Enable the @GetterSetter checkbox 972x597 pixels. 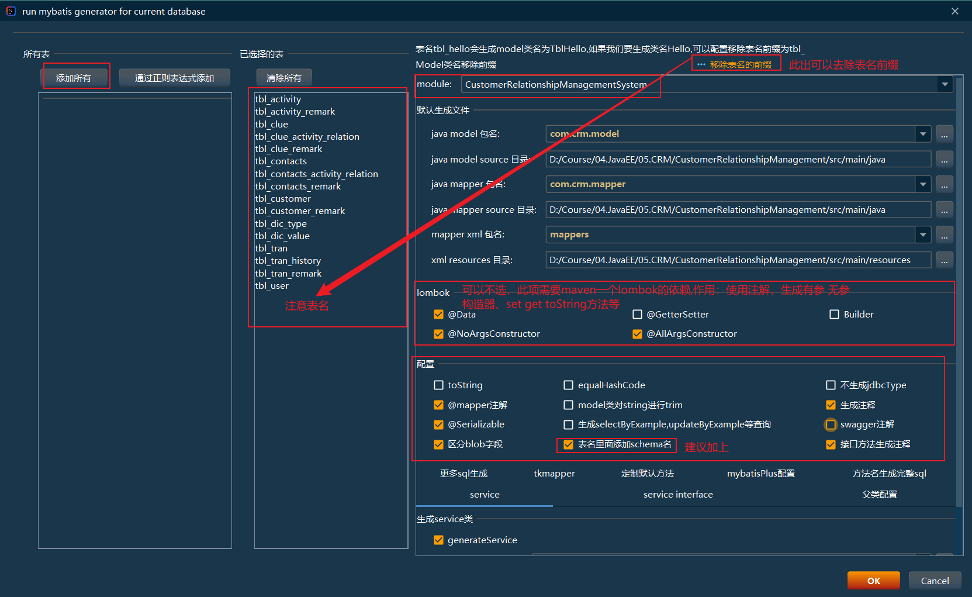[x=637, y=315]
